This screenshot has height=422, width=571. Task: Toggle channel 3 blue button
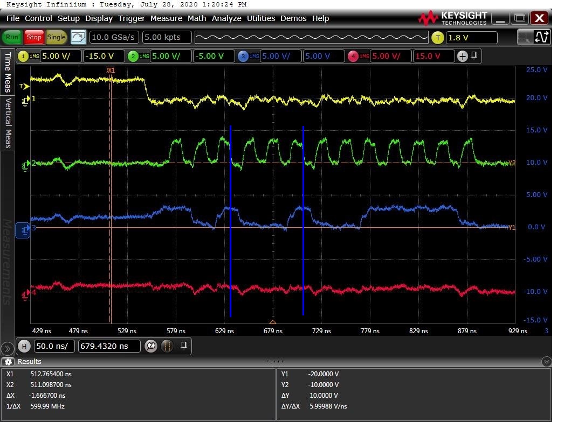243,56
